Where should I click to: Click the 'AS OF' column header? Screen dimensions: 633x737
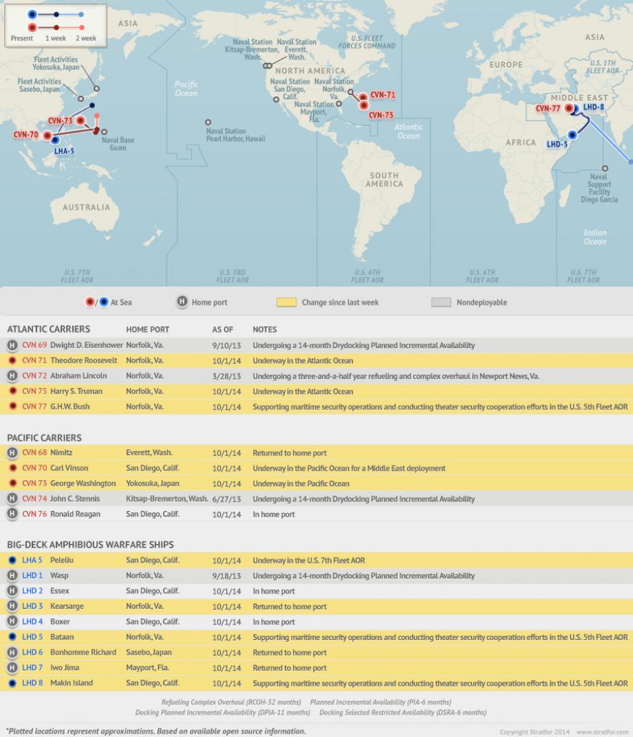(x=222, y=330)
